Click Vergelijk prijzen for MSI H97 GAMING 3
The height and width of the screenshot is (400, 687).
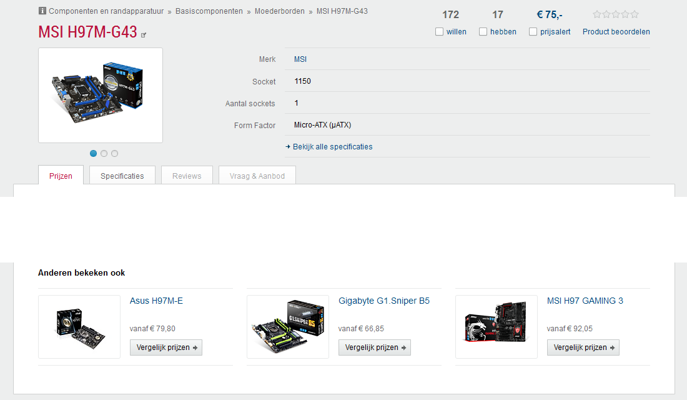(583, 347)
